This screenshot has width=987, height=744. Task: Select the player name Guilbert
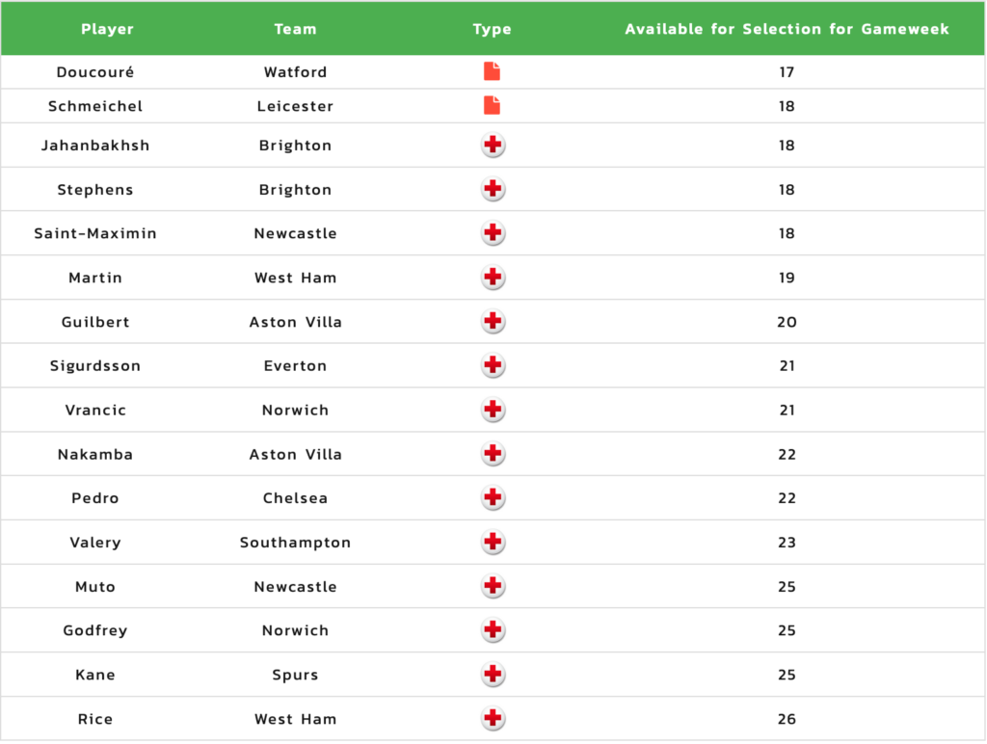(95, 322)
